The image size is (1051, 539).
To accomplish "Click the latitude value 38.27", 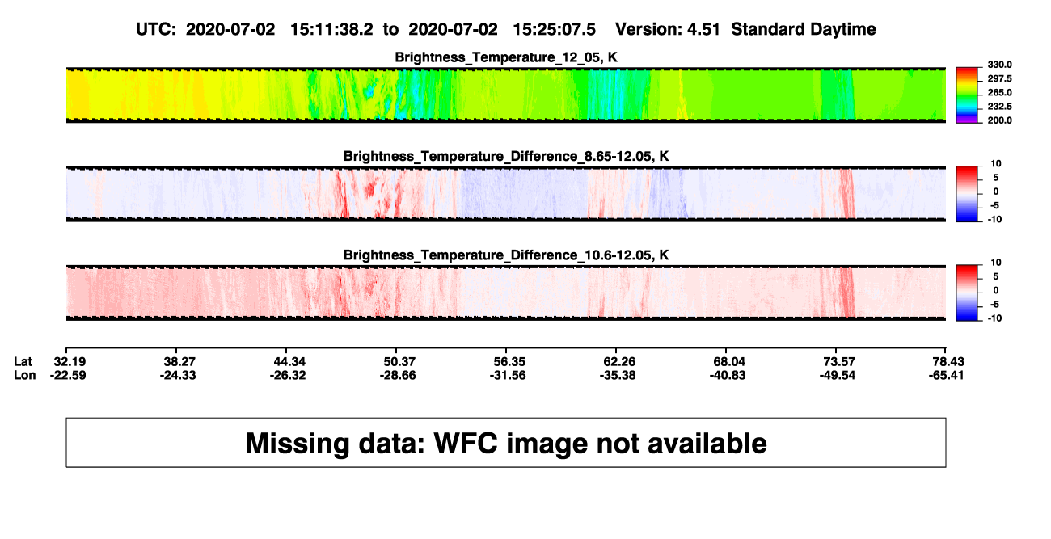I will [179, 361].
